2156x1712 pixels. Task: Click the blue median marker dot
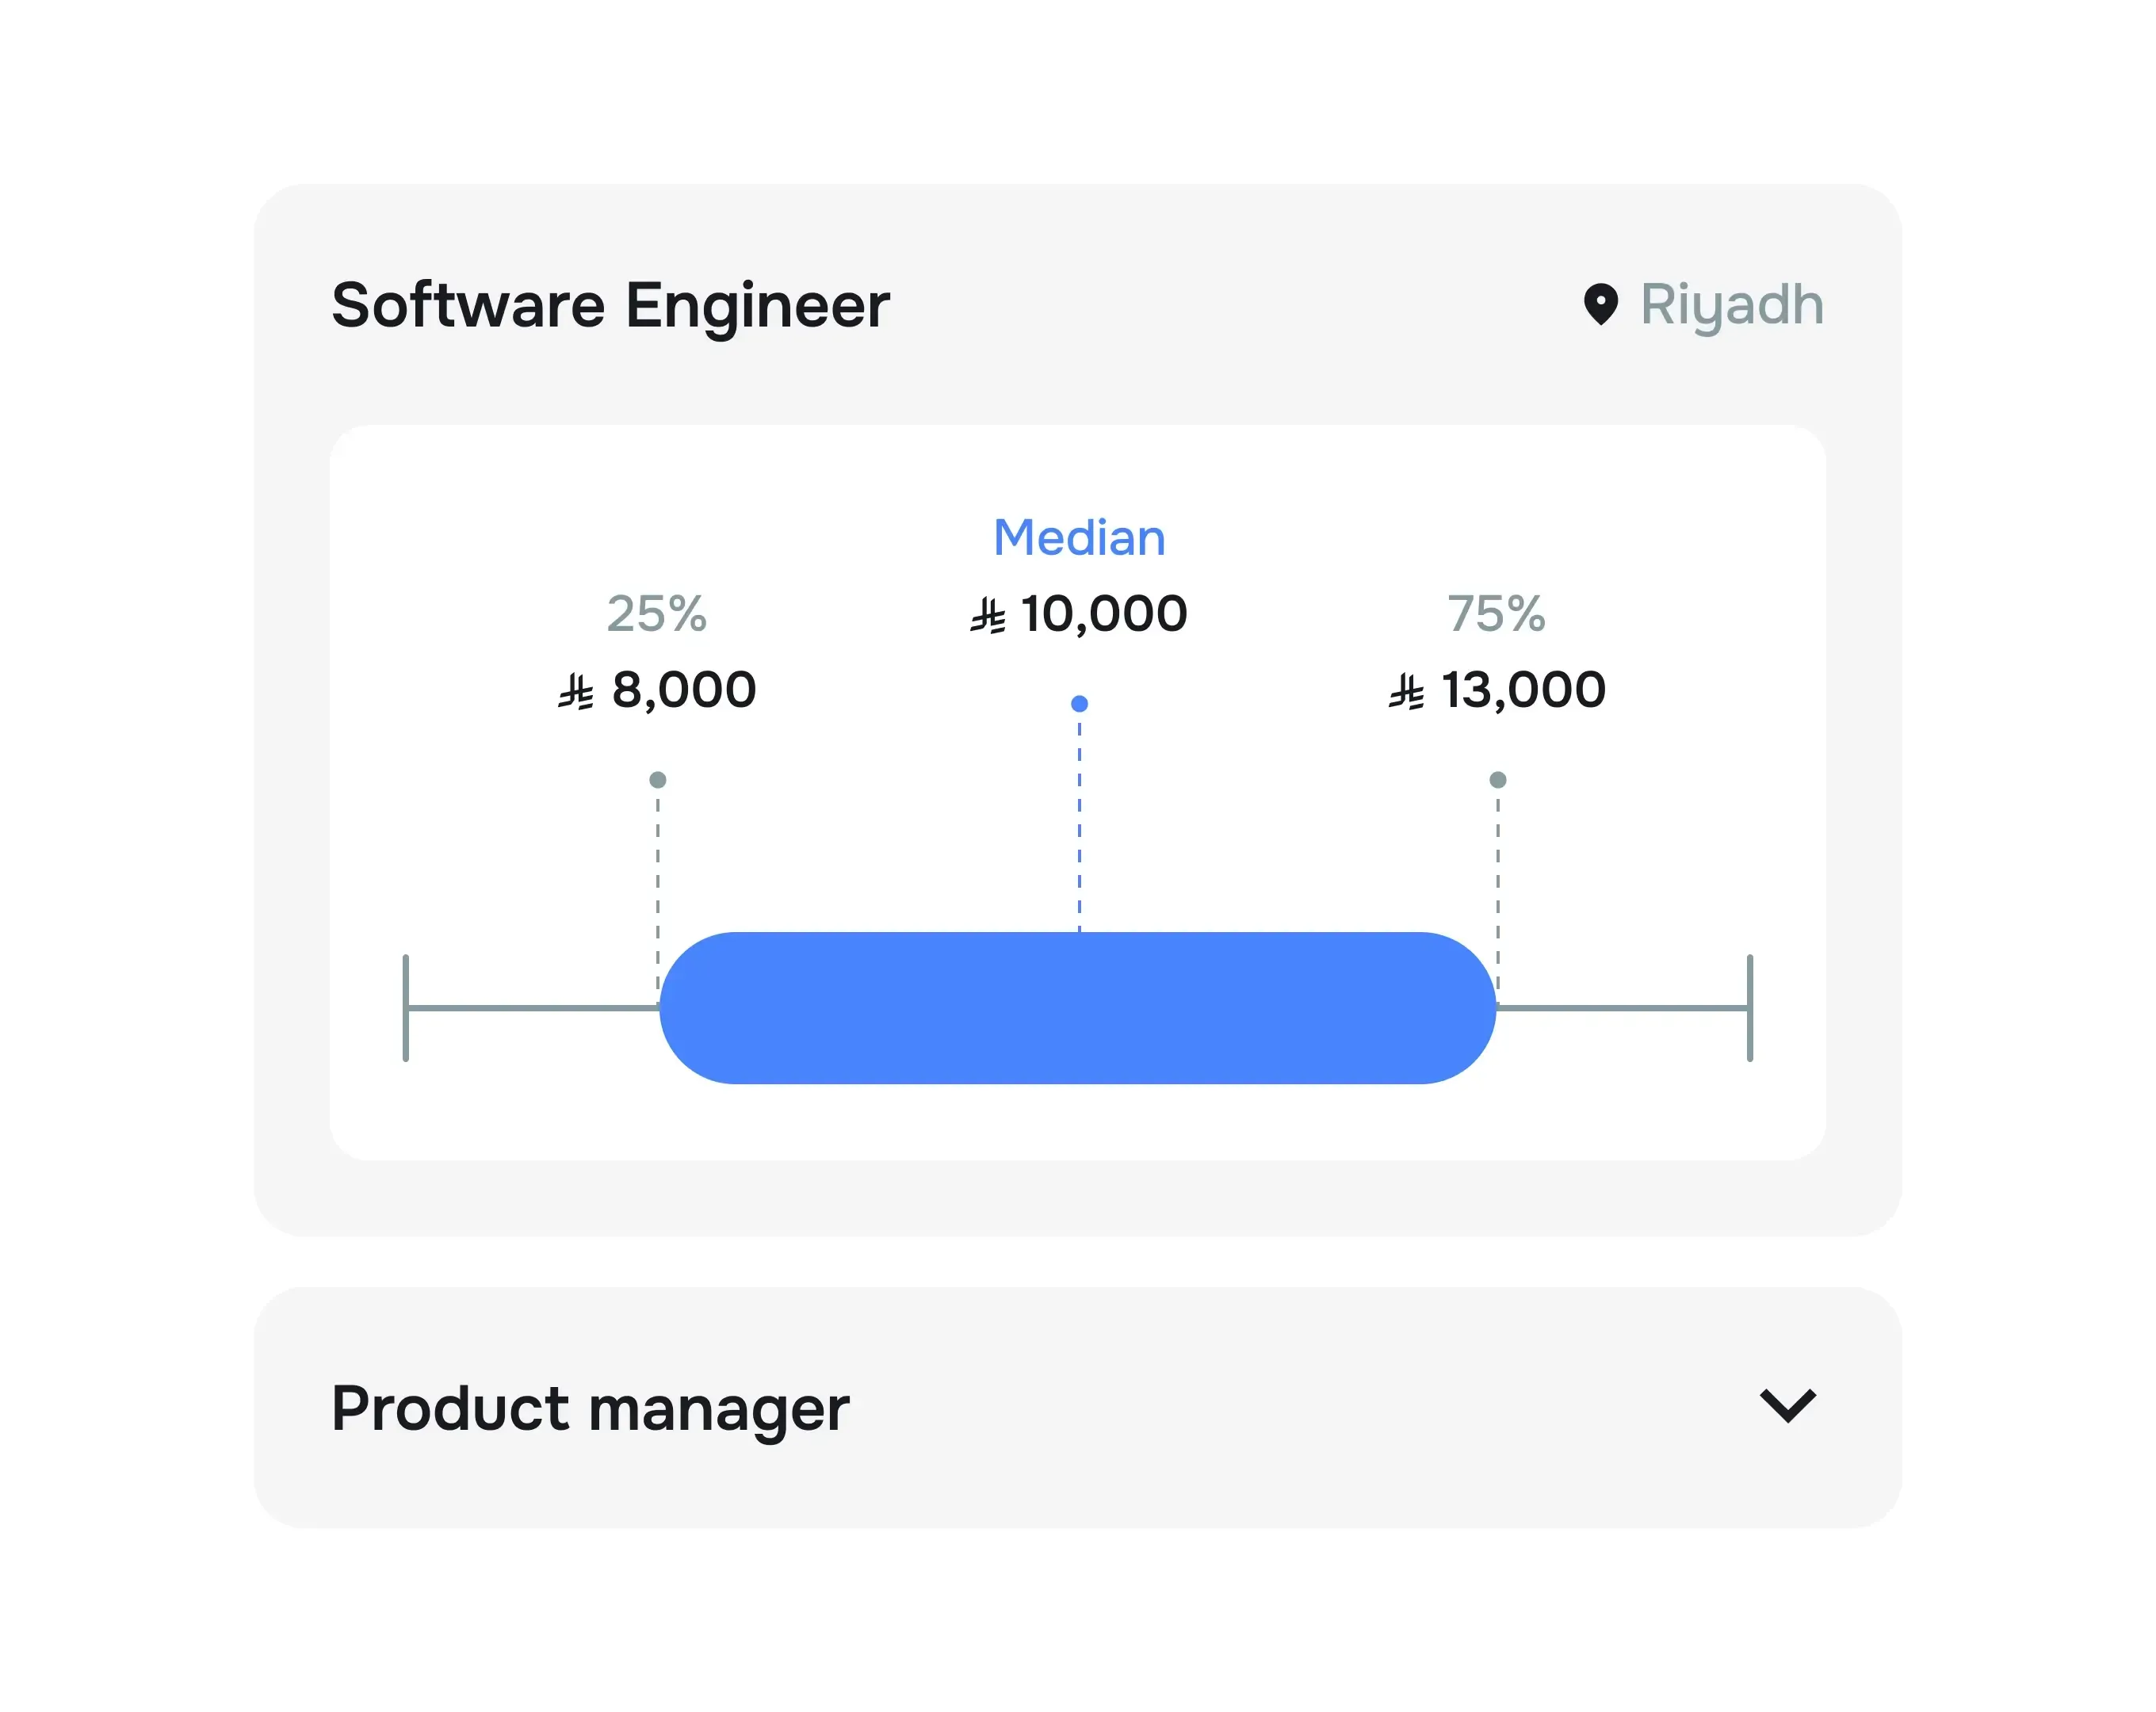tap(1079, 704)
